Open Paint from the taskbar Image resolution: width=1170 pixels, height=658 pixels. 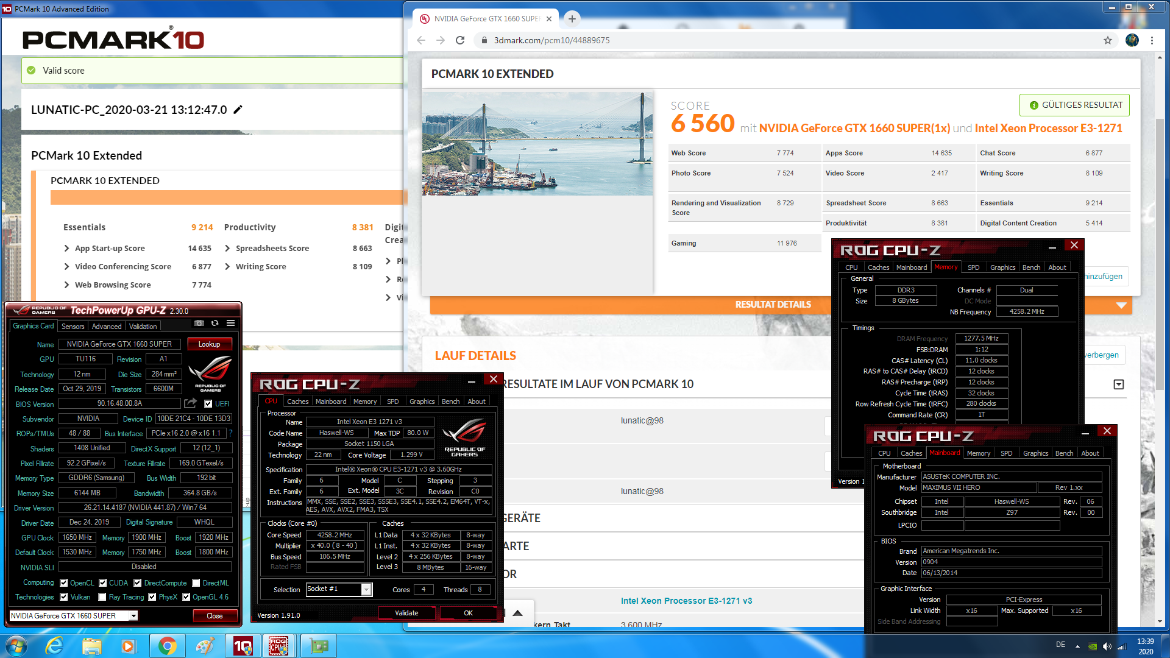coord(204,646)
